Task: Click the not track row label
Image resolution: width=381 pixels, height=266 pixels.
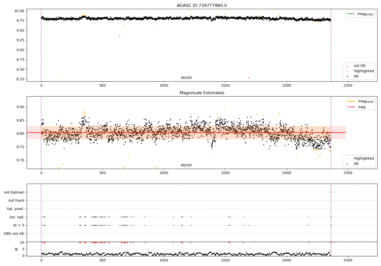Action: 16,201
